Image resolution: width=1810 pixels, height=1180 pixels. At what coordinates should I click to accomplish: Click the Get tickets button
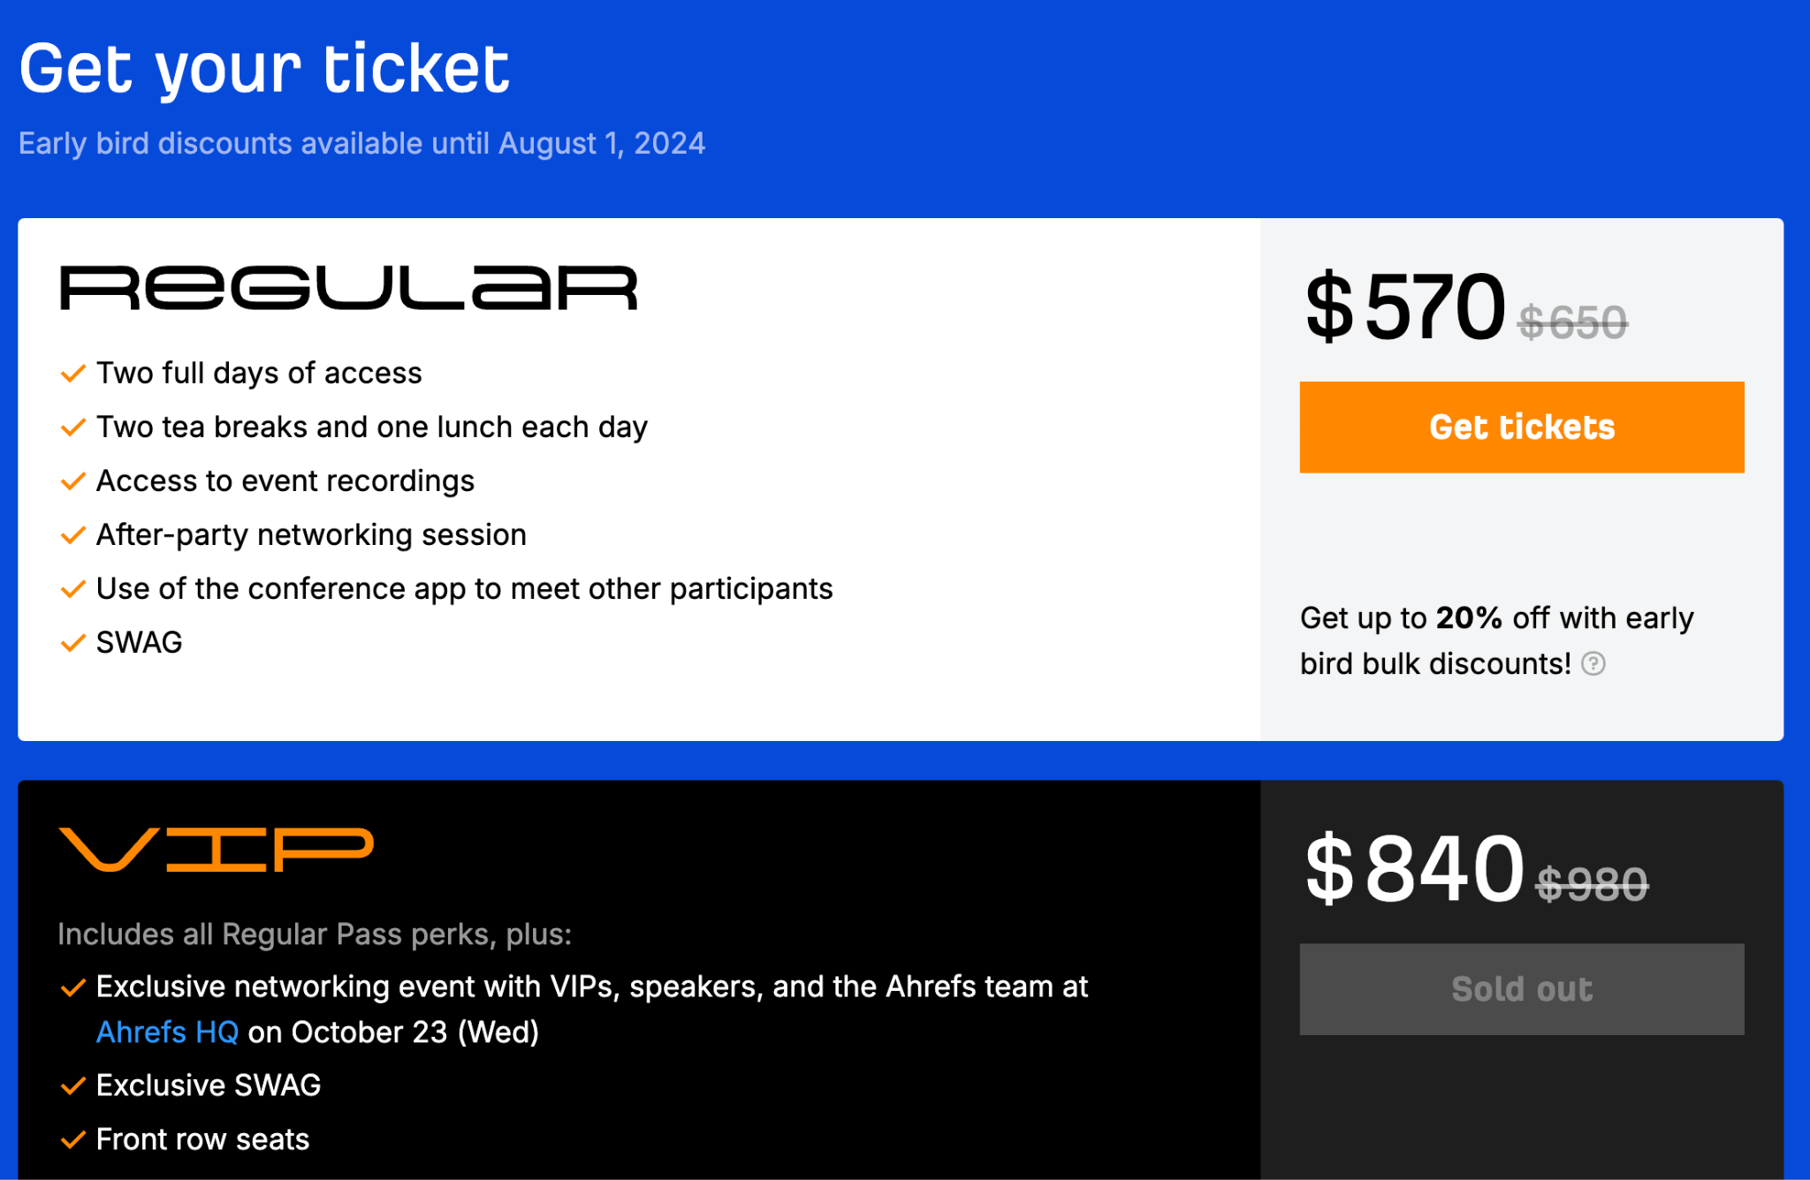pyautogui.click(x=1520, y=427)
